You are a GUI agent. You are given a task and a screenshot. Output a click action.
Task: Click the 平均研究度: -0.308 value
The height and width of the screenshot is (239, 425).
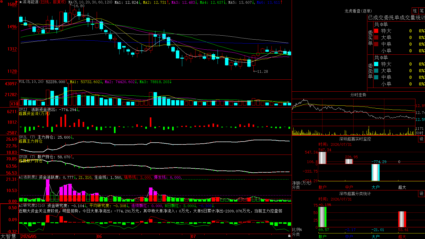coord(109,206)
